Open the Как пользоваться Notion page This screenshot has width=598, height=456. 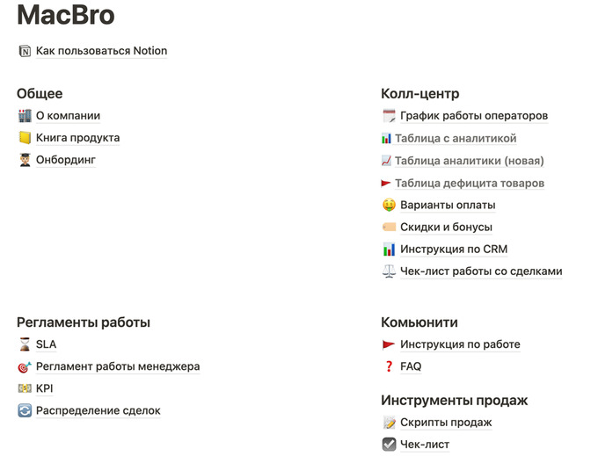coord(101,51)
